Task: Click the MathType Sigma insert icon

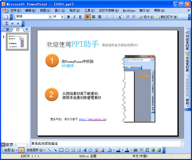Action: tap(7, 23)
